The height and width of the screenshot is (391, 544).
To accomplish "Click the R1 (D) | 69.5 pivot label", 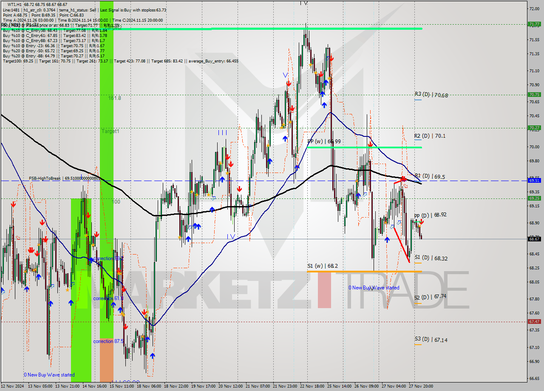I will click(430, 176).
